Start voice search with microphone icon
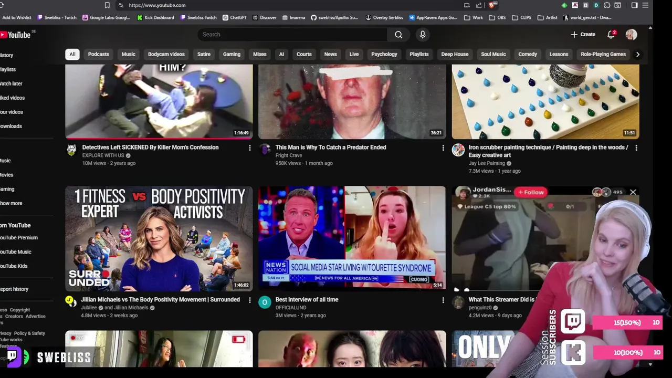The image size is (672, 378). pos(423,35)
